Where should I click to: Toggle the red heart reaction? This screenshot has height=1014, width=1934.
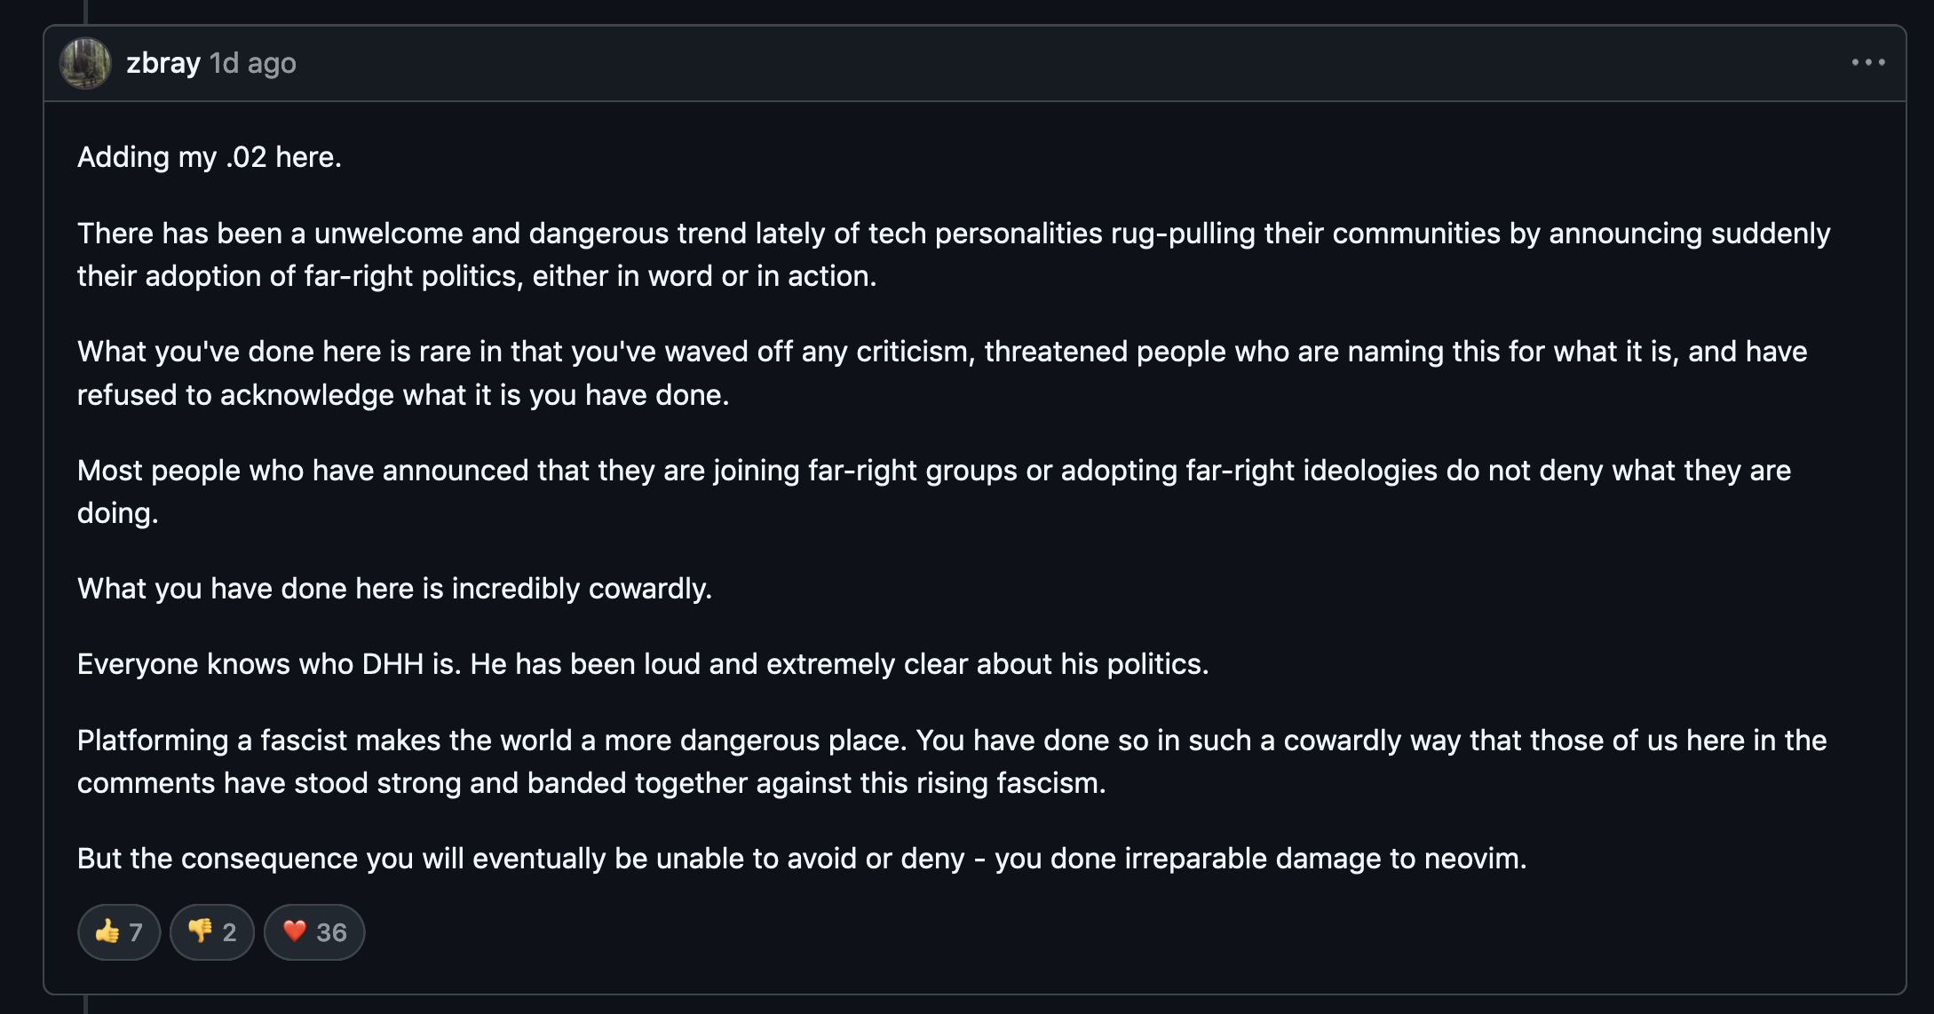coord(314,931)
